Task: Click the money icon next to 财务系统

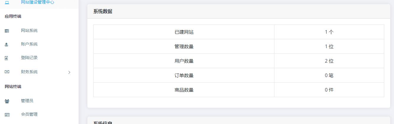Action: point(7,72)
